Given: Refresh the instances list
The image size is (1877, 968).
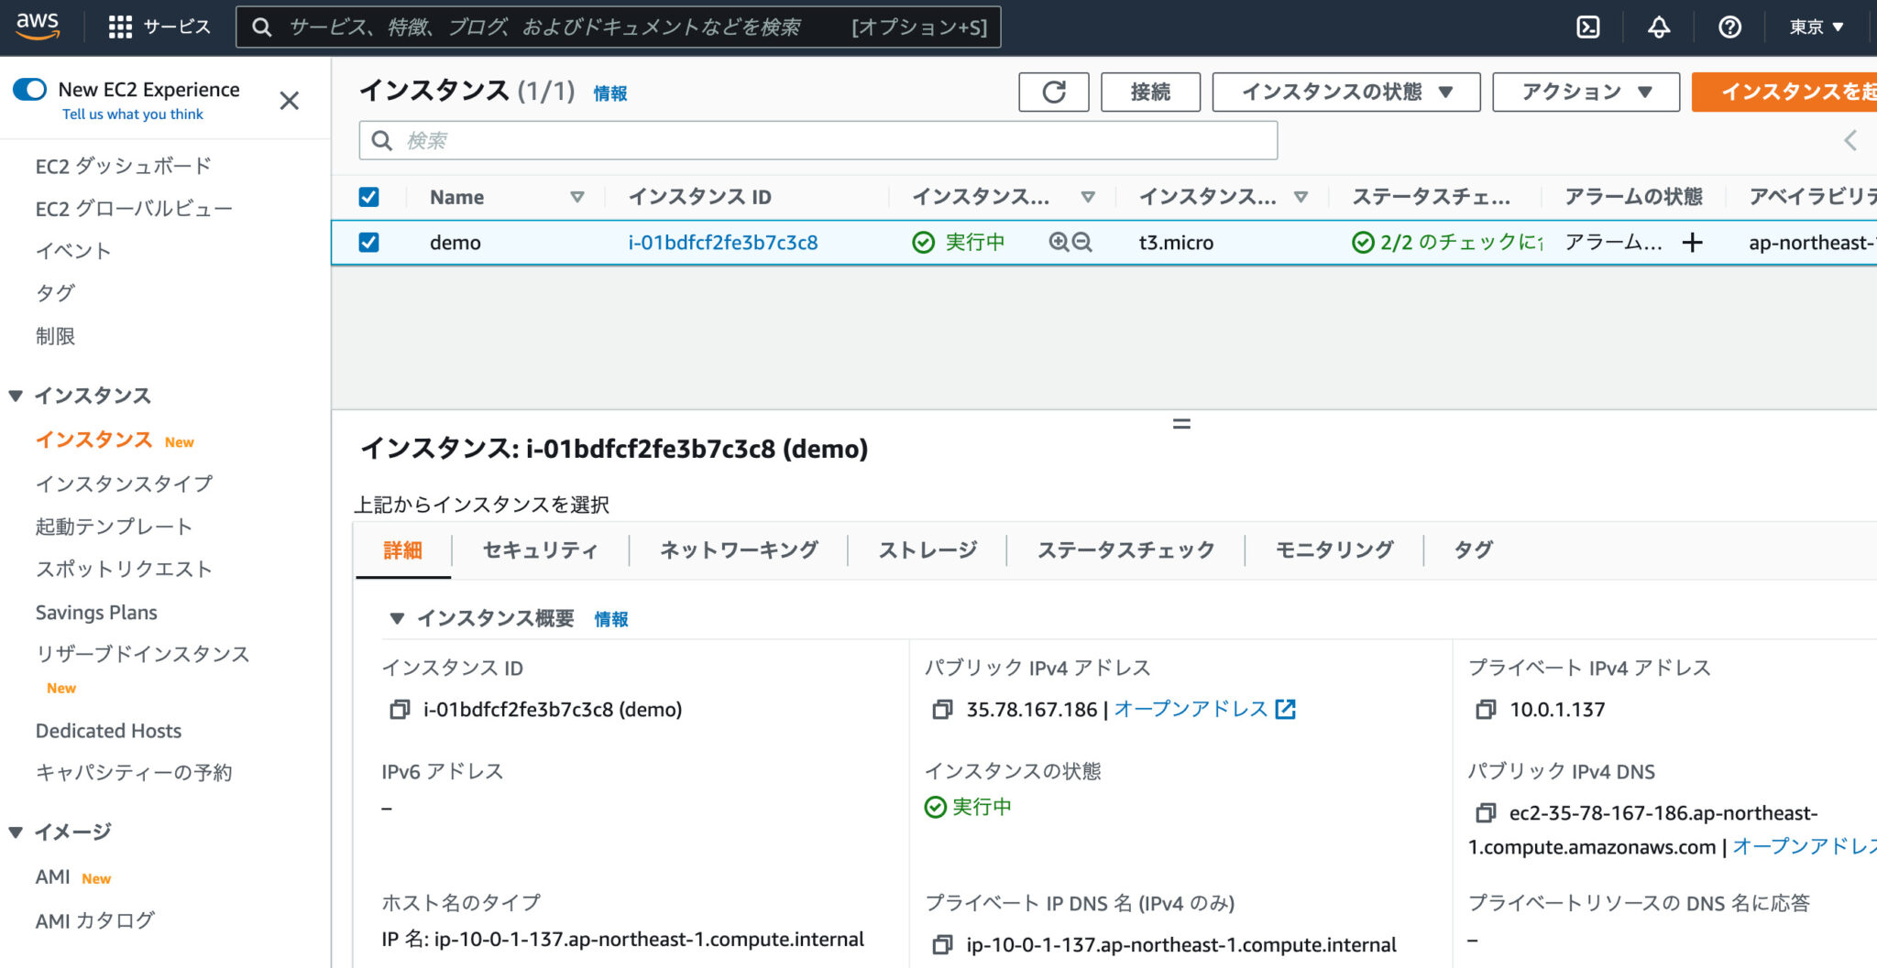Looking at the screenshot, I should click(1053, 92).
